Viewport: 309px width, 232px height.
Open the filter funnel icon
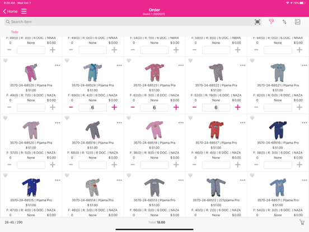coord(271,22)
